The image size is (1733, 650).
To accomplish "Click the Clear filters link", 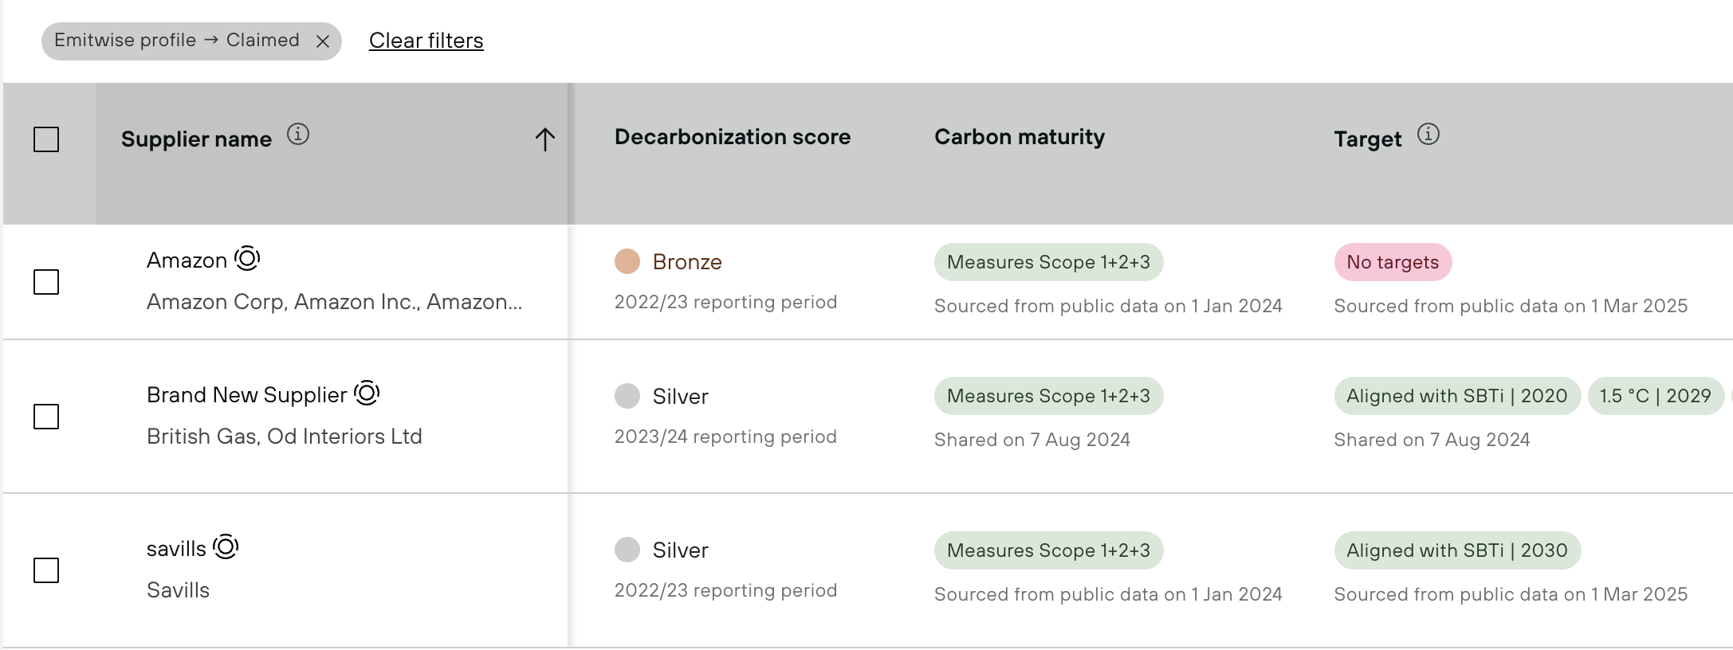I will tap(426, 41).
